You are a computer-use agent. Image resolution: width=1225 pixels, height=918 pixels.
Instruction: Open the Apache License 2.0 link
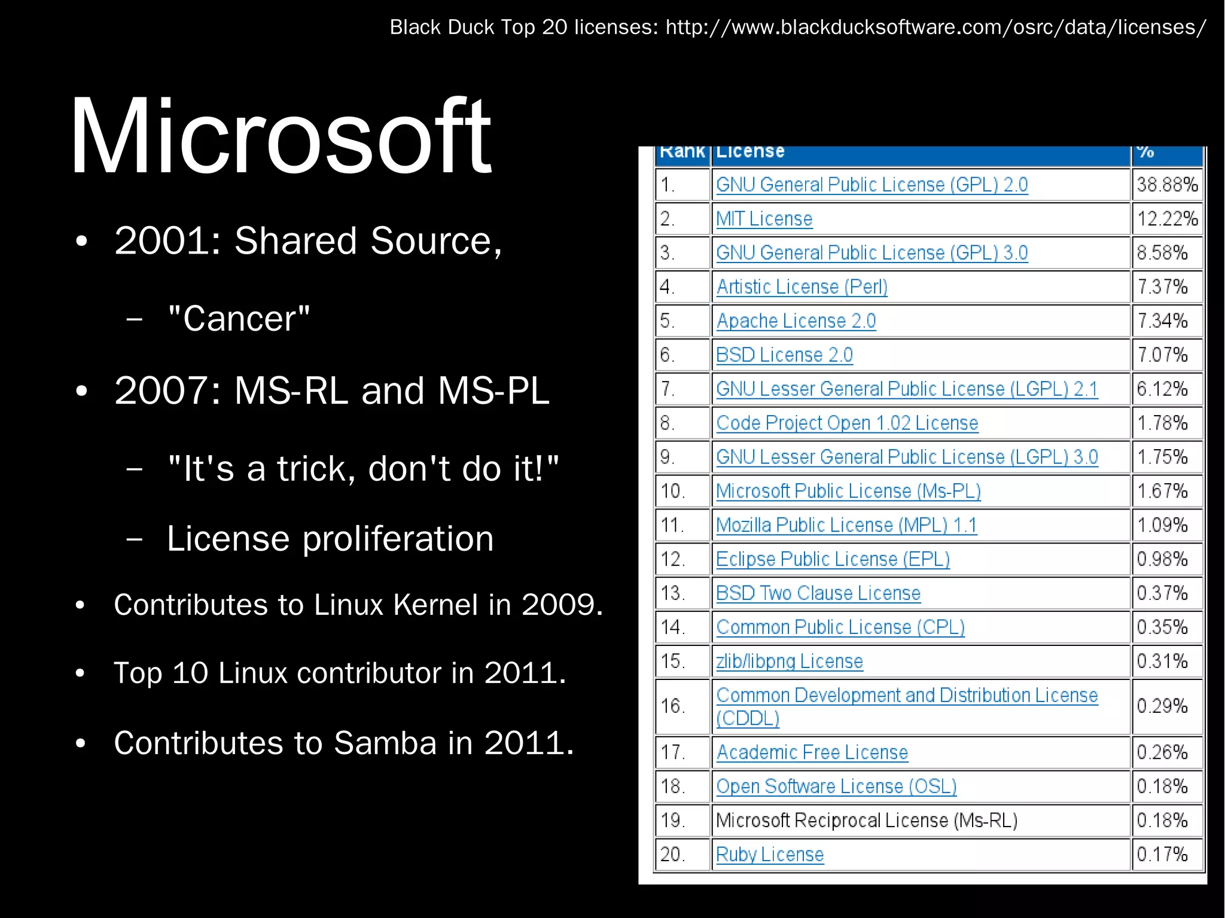click(x=796, y=321)
